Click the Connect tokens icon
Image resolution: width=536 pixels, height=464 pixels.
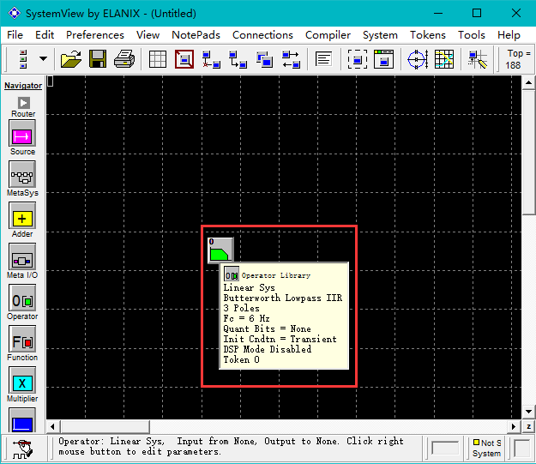(238, 59)
